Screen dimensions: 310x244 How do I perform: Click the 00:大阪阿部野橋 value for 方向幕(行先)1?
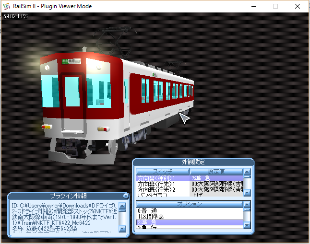216,184
